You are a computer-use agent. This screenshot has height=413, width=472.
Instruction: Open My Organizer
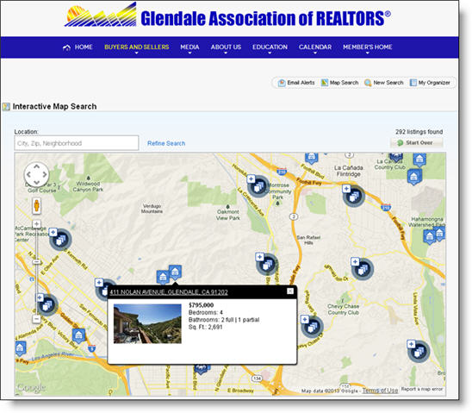click(x=430, y=83)
